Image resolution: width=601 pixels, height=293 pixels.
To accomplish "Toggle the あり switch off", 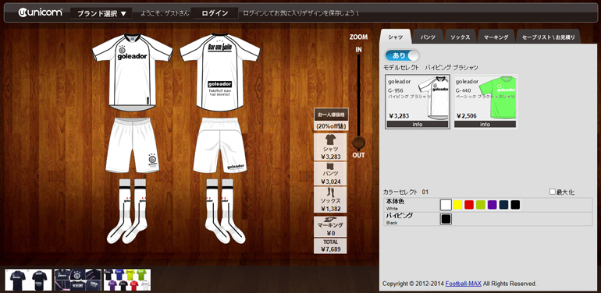I will click(x=402, y=55).
